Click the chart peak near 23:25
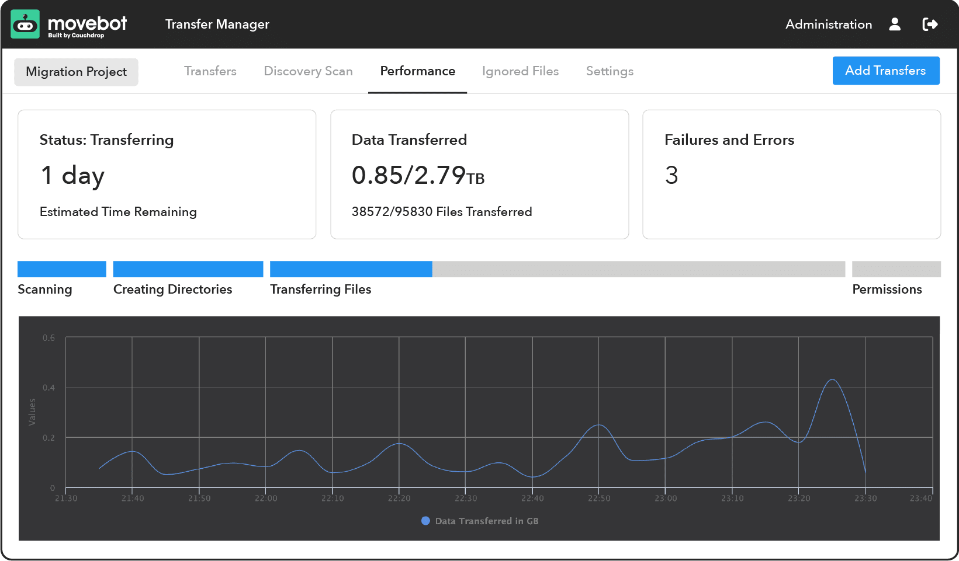 click(832, 380)
